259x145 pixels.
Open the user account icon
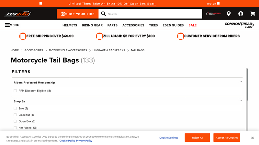(241, 14)
